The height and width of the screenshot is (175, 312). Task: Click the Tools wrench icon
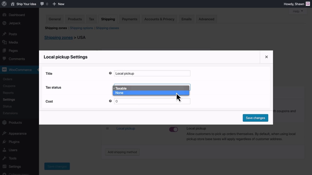pyautogui.click(x=4, y=158)
